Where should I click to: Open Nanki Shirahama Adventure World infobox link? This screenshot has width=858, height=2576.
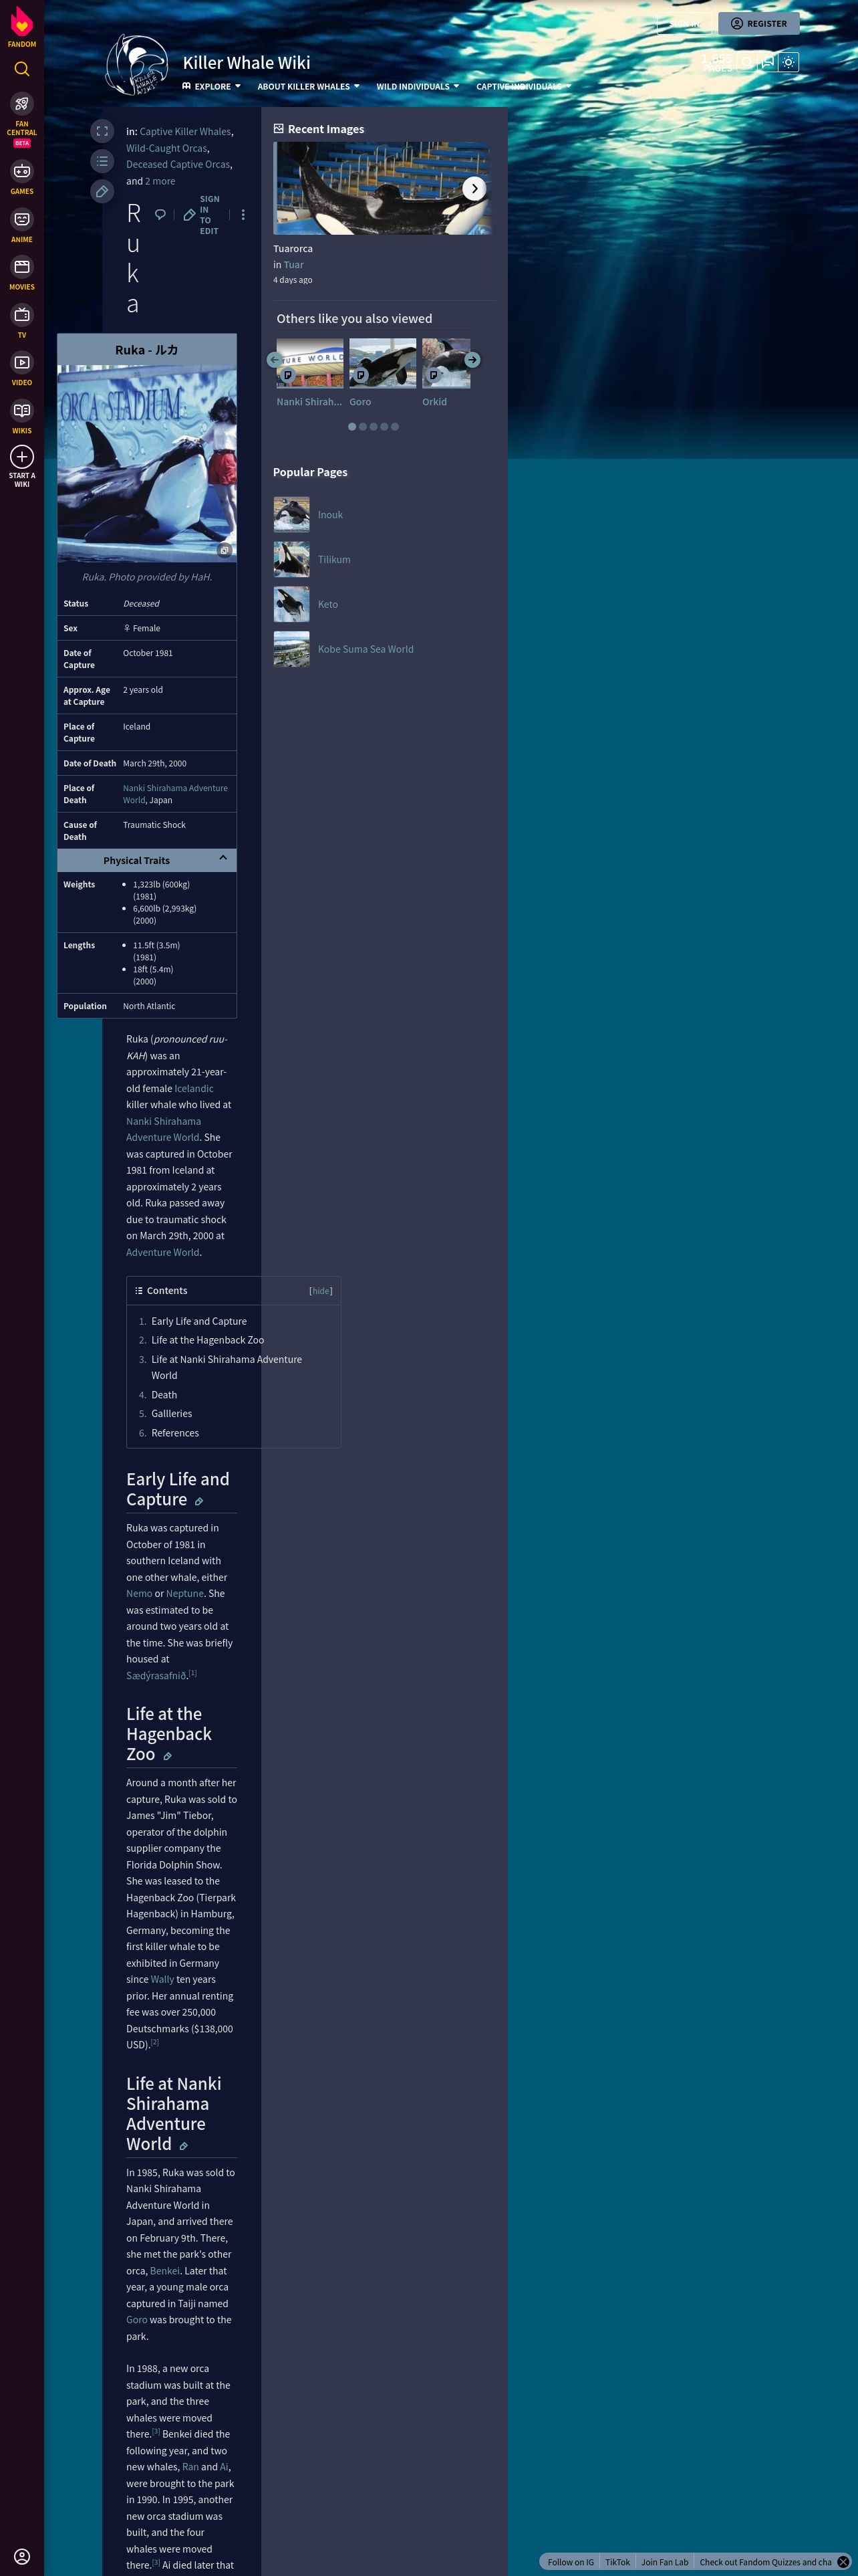coord(175,794)
